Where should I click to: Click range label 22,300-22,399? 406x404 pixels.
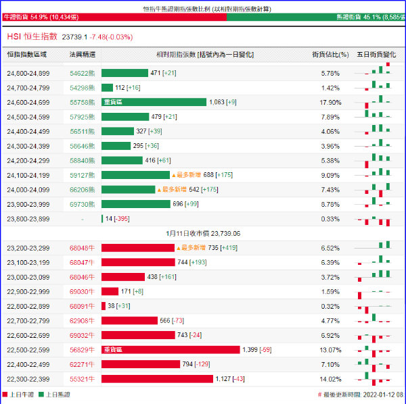click(x=28, y=379)
